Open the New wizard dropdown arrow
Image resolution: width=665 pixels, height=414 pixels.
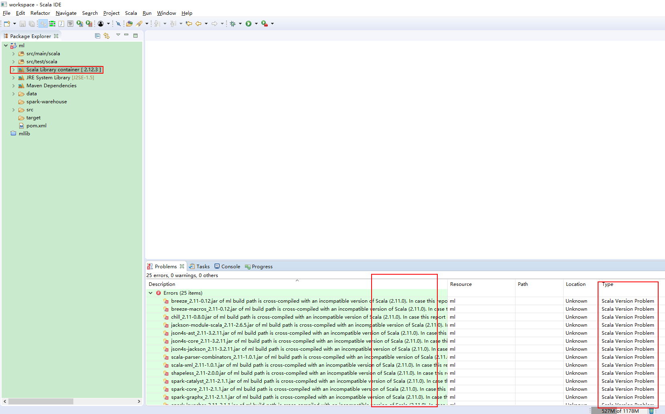14,24
